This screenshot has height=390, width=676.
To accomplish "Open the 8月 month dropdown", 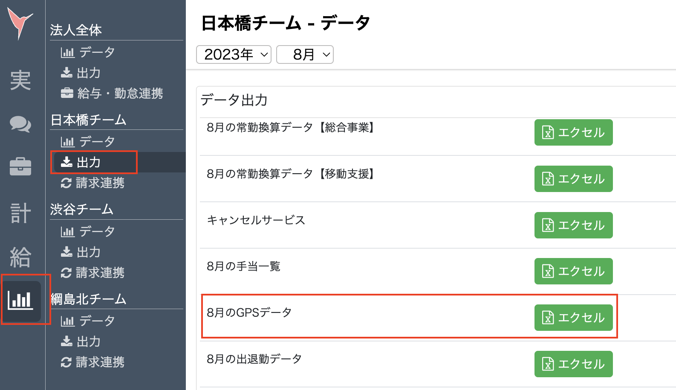I will [304, 54].
